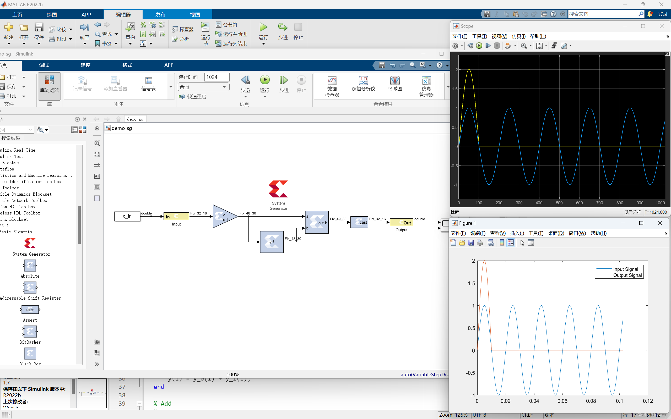Click the cursor measurements ruler icon in Scope
This screenshot has height=419, width=671.
(564, 46)
